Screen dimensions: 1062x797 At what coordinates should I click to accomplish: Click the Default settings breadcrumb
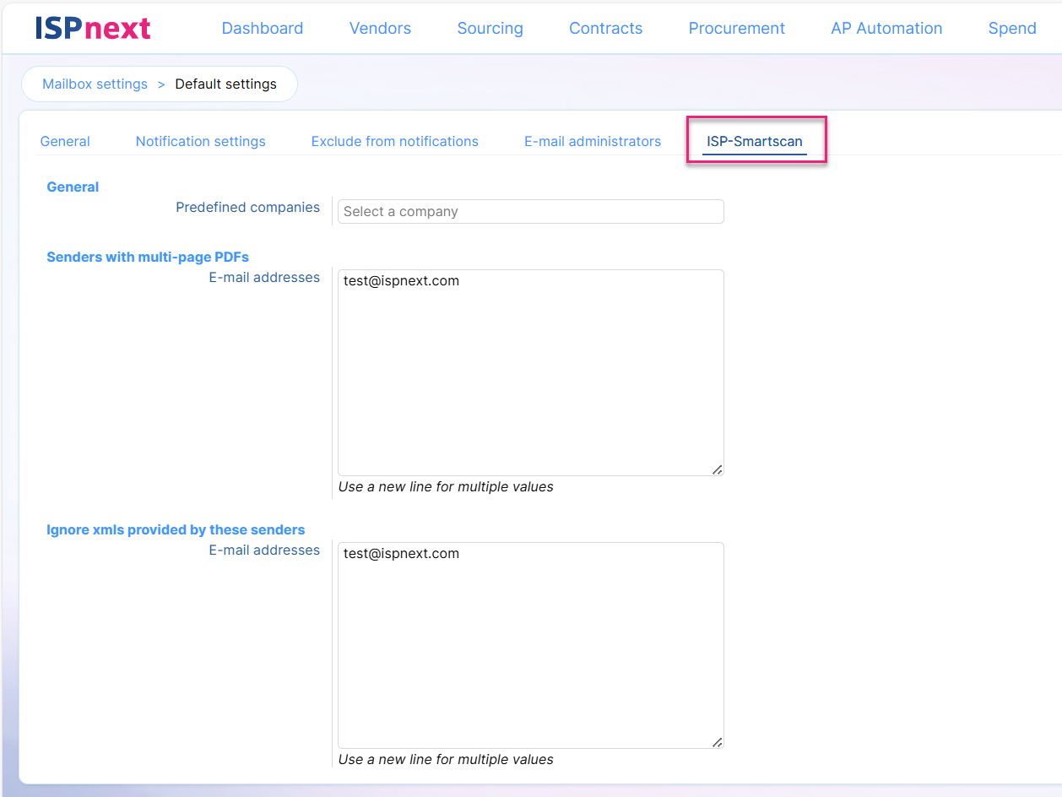point(225,84)
